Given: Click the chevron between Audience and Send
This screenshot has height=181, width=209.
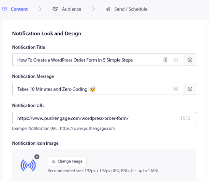Looking at the screenshot, I should (93, 9).
